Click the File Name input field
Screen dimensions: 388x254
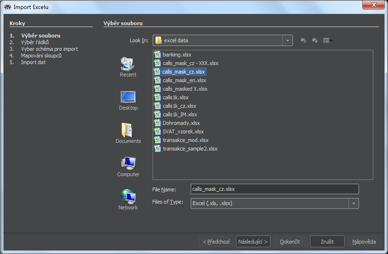(275, 189)
